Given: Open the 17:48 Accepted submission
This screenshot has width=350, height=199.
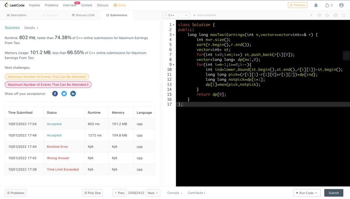Looking at the screenshot, I should coord(54,135).
